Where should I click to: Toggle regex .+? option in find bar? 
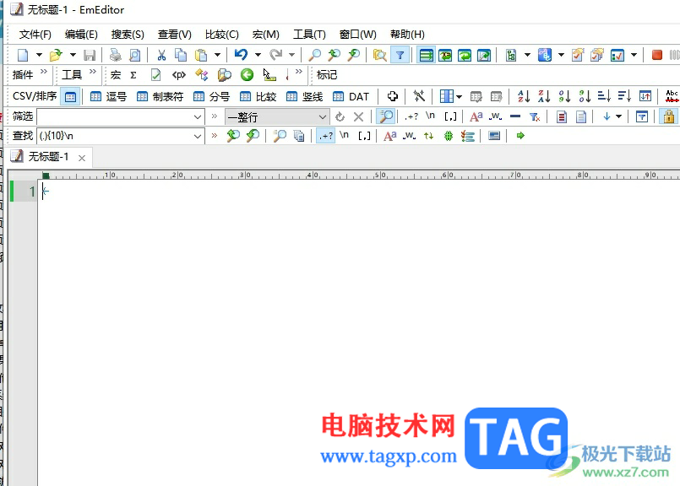coord(326,136)
